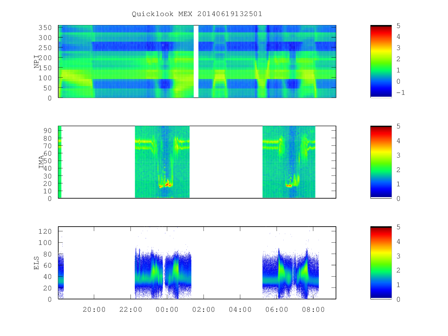Click the 4 label on ELS color bar
Viewport: 448px width, 336px height.
pyautogui.click(x=398, y=241)
